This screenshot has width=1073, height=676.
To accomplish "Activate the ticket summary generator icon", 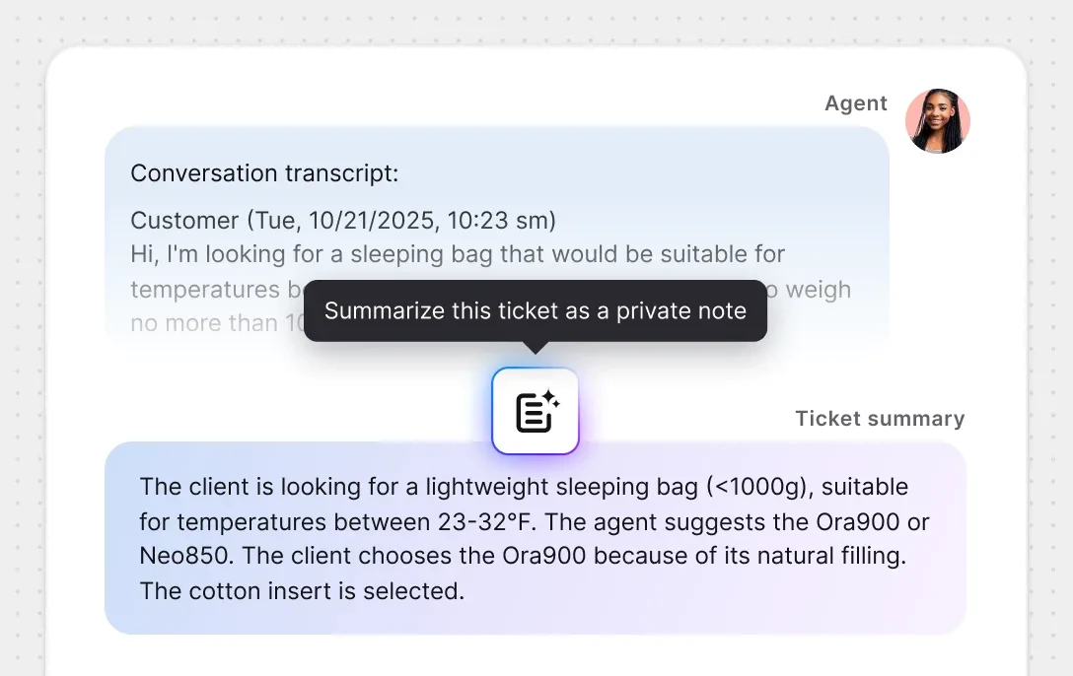I will coord(536,410).
